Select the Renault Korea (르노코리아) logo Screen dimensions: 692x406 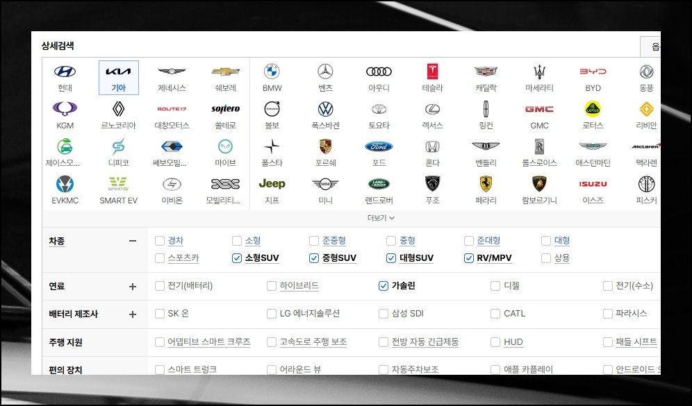click(118, 109)
